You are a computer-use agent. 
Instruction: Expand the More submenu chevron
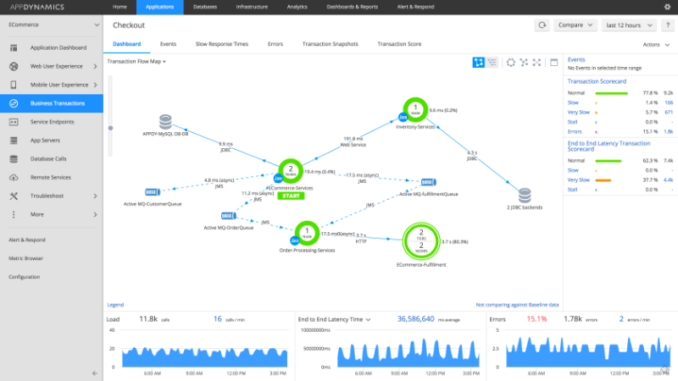pyautogui.click(x=95, y=215)
